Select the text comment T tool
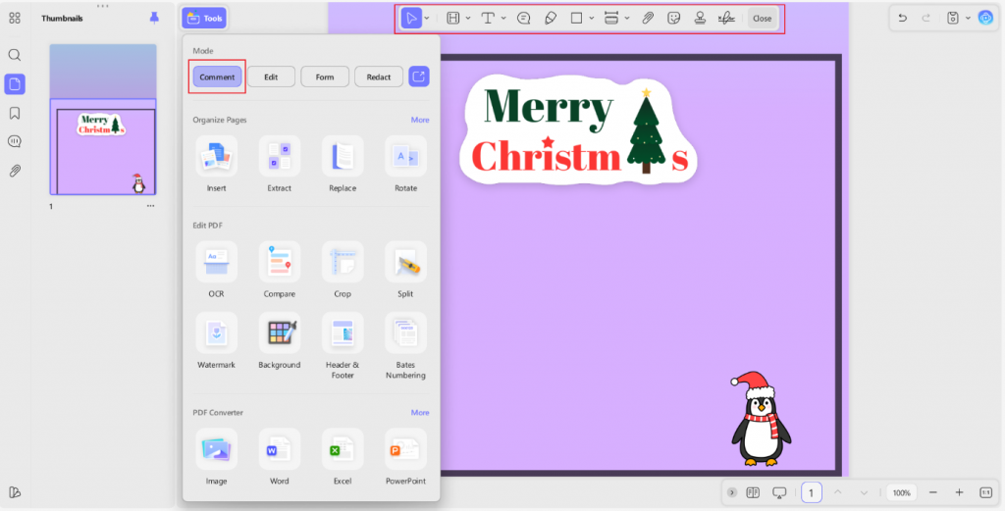The width and height of the screenshot is (1005, 511). [x=488, y=18]
